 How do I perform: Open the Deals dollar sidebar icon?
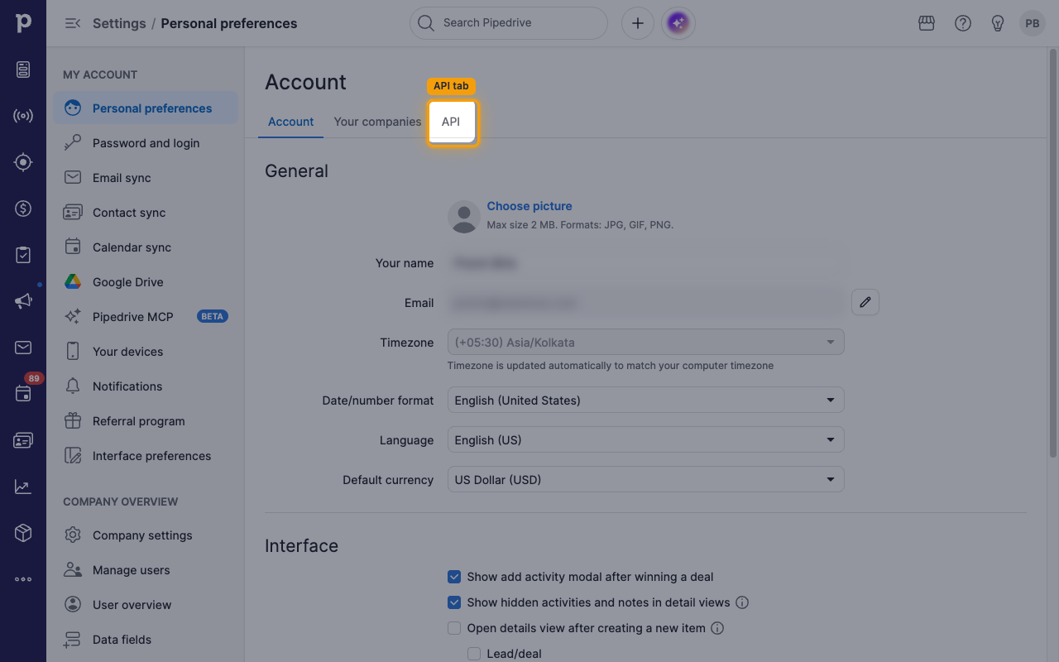point(23,209)
